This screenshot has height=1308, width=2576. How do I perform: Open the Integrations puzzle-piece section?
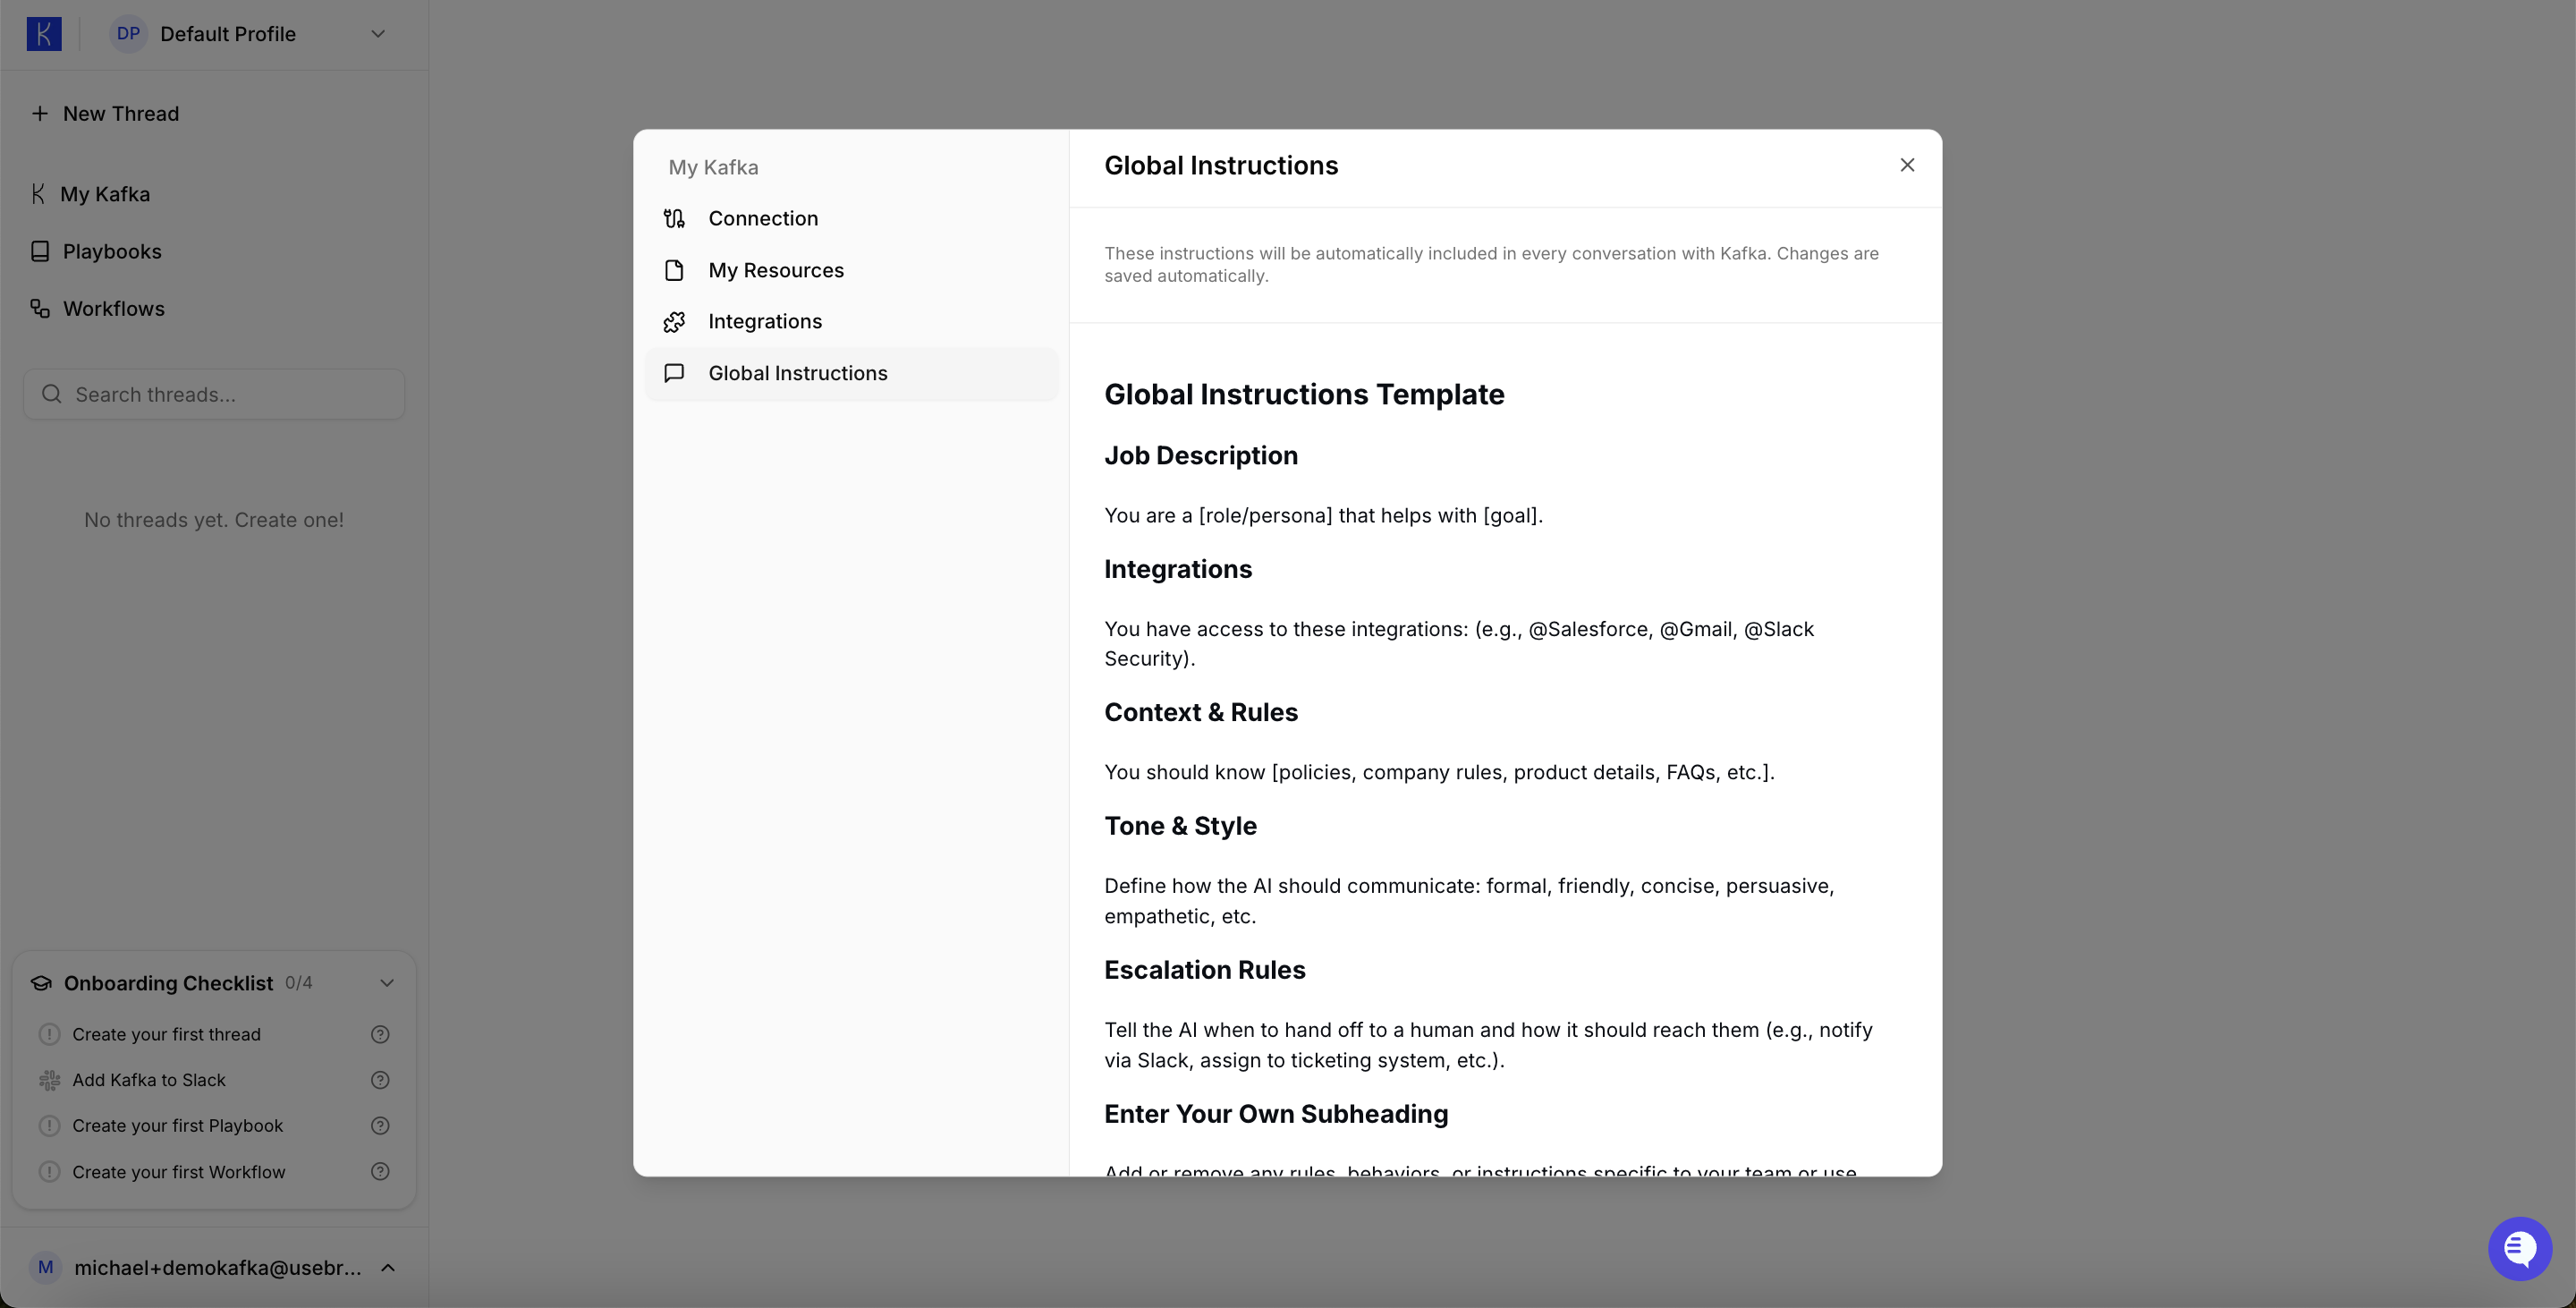766,321
